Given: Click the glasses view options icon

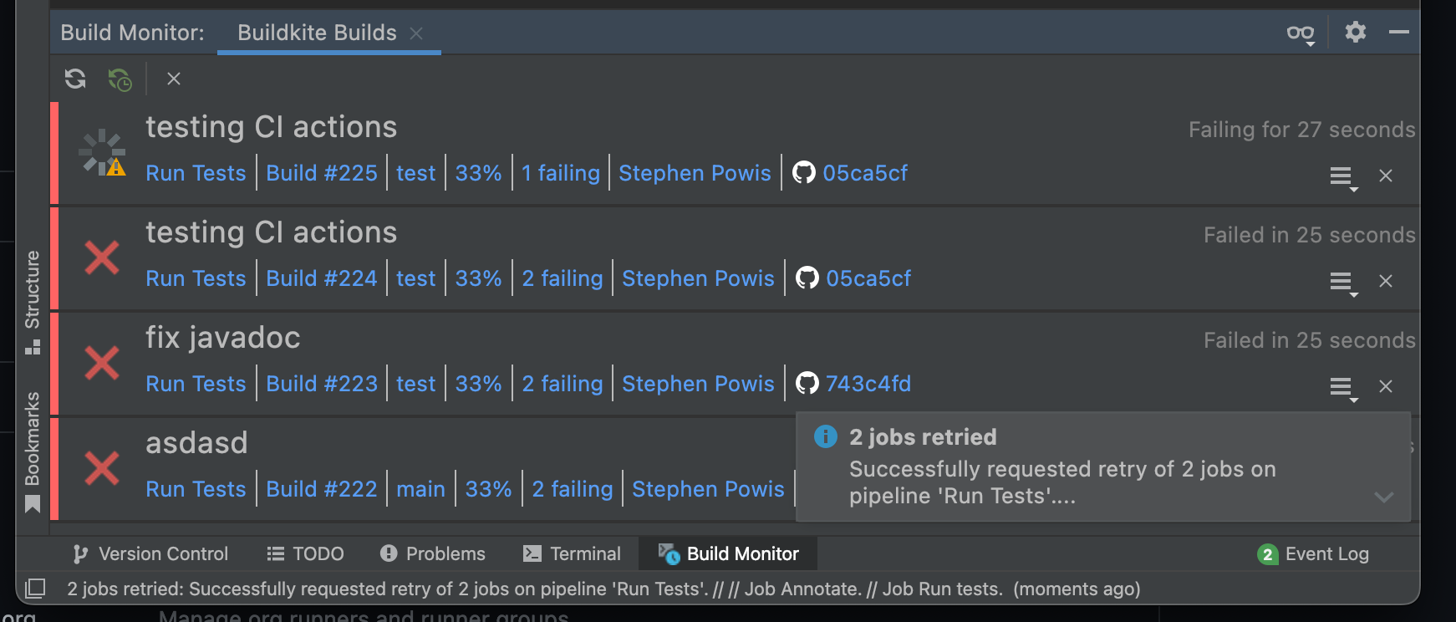Looking at the screenshot, I should [x=1301, y=33].
